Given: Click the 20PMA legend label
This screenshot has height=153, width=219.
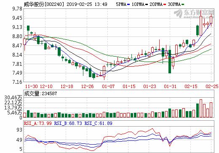Looking at the screenshot, I should 156,4.
